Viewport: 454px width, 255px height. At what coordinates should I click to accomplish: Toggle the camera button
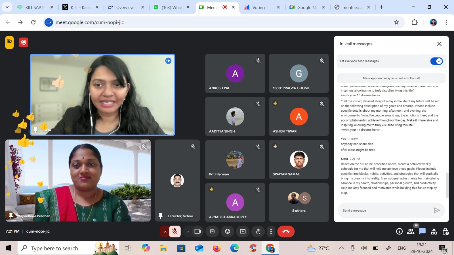pyautogui.click(x=197, y=231)
